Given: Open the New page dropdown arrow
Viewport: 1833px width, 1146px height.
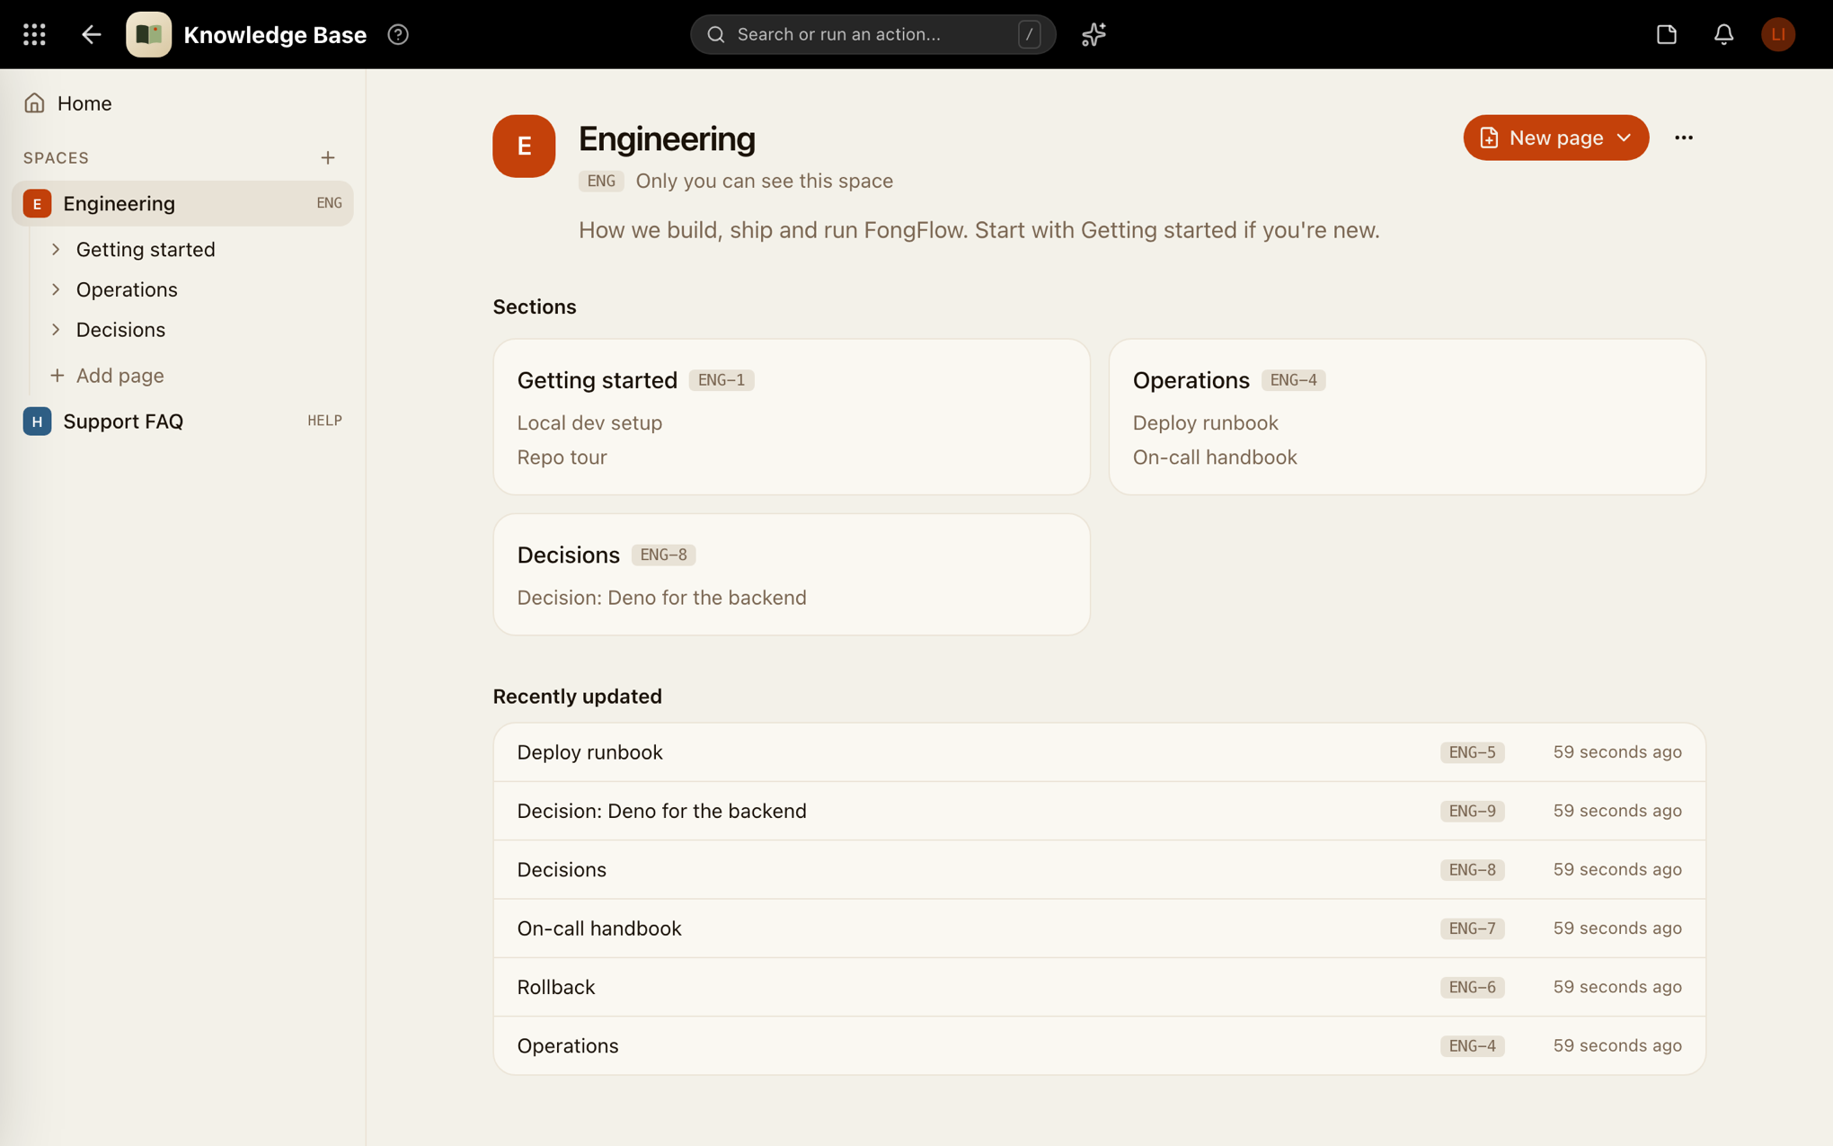Looking at the screenshot, I should [x=1624, y=138].
